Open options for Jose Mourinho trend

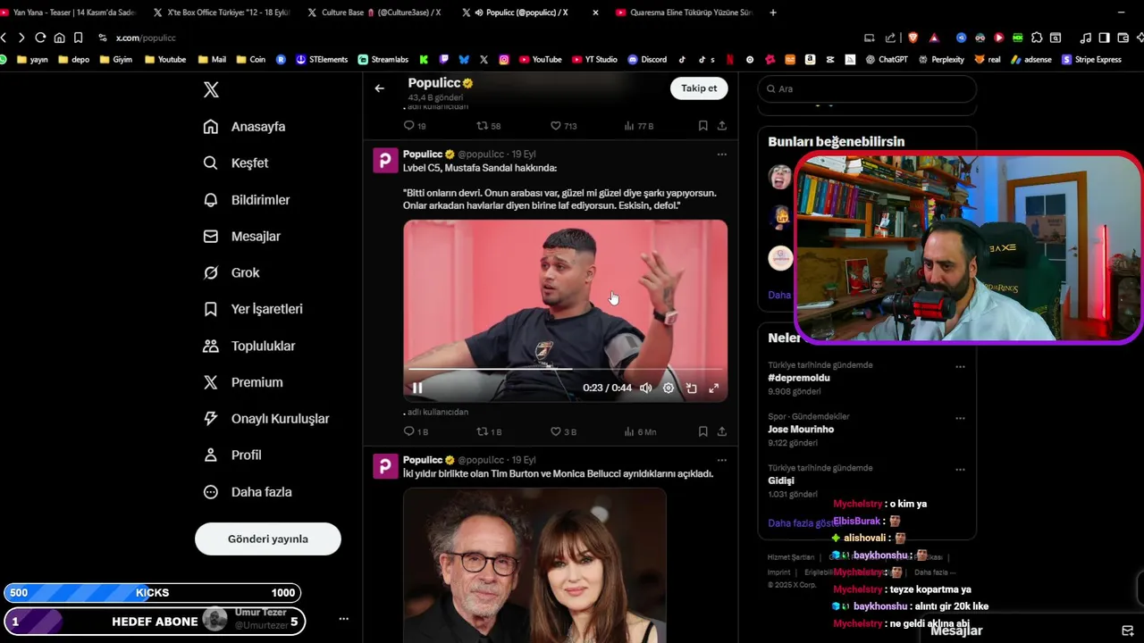pos(960,418)
